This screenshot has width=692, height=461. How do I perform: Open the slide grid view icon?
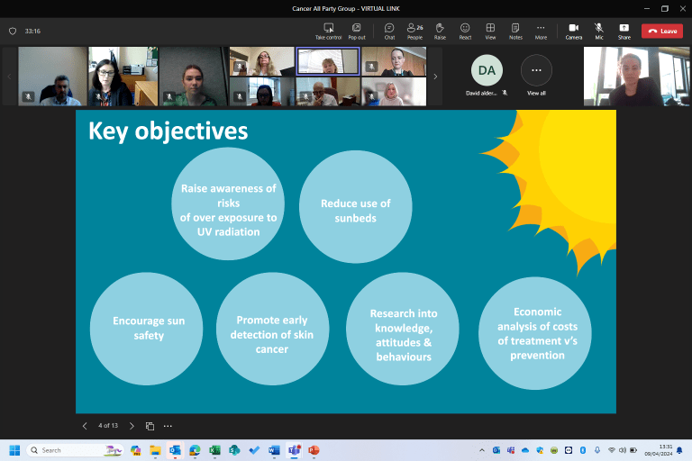point(150,426)
